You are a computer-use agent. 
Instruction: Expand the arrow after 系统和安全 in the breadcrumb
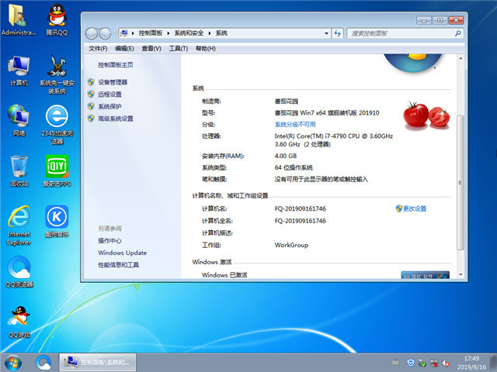(210, 33)
